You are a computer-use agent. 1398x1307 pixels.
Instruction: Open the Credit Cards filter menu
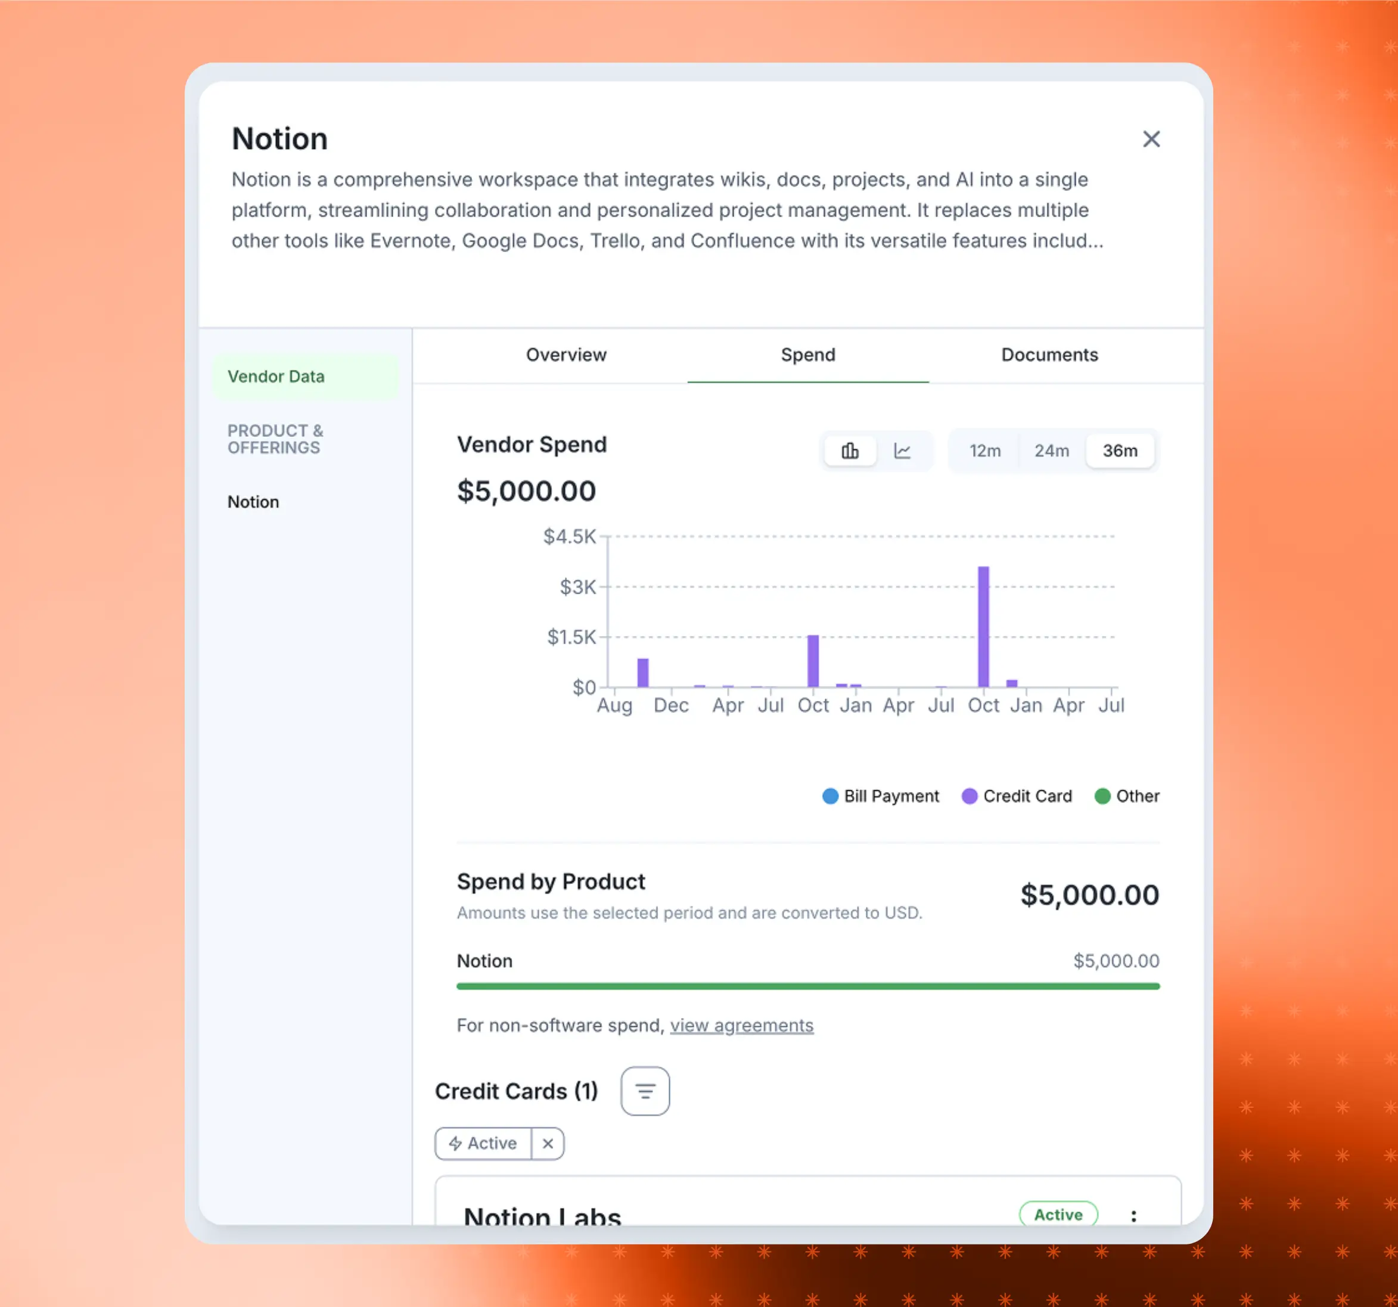click(645, 1091)
